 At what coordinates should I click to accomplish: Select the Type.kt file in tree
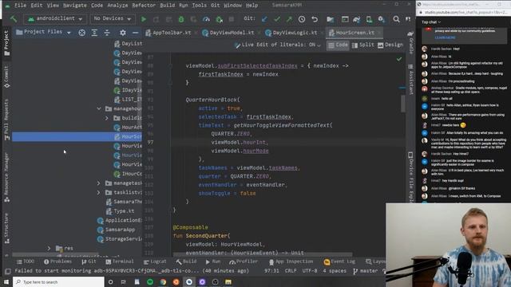pyautogui.click(x=120, y=210)
